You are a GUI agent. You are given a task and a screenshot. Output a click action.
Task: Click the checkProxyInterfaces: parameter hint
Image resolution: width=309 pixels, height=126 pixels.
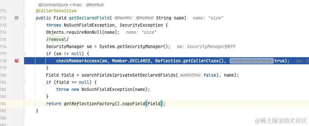[x=252, y=61]
